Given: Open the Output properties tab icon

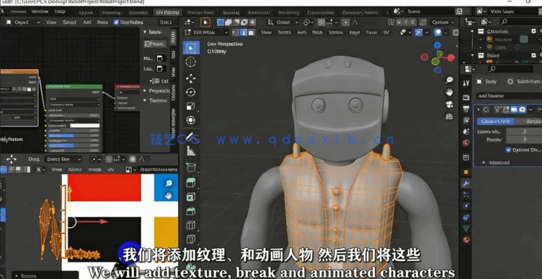Looking at the screenshot, I should (466, 109).
